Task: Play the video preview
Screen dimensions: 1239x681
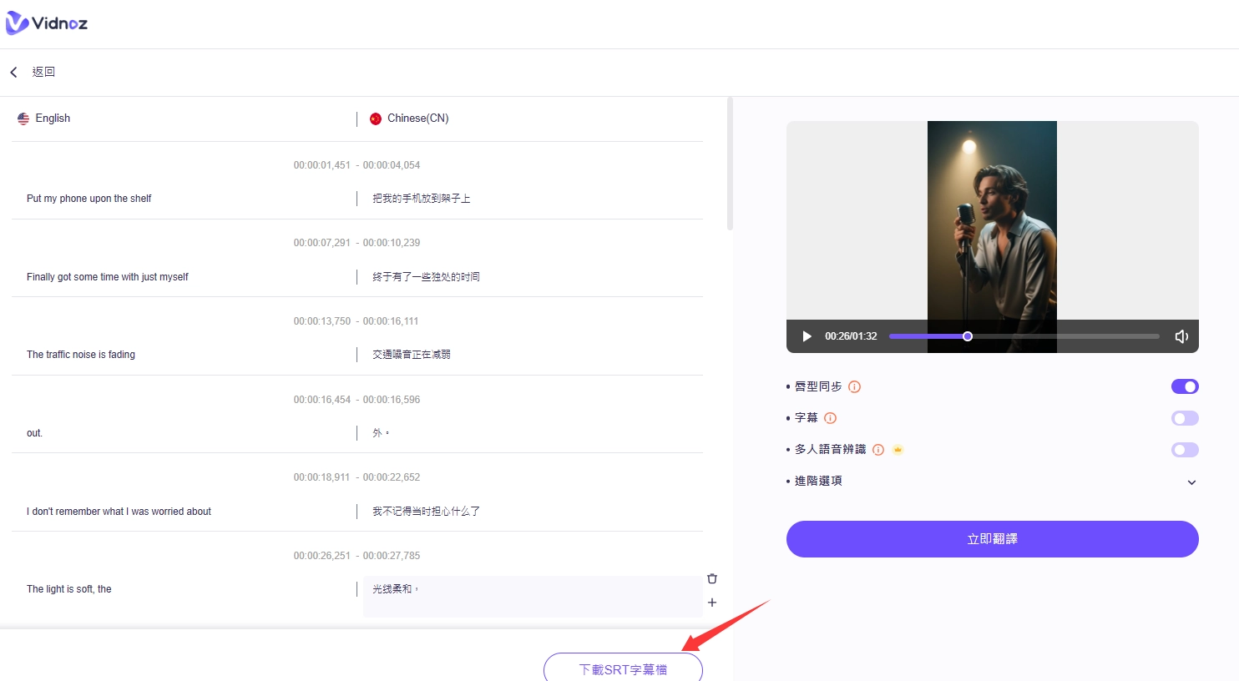Action: click(x=807, y=336)
